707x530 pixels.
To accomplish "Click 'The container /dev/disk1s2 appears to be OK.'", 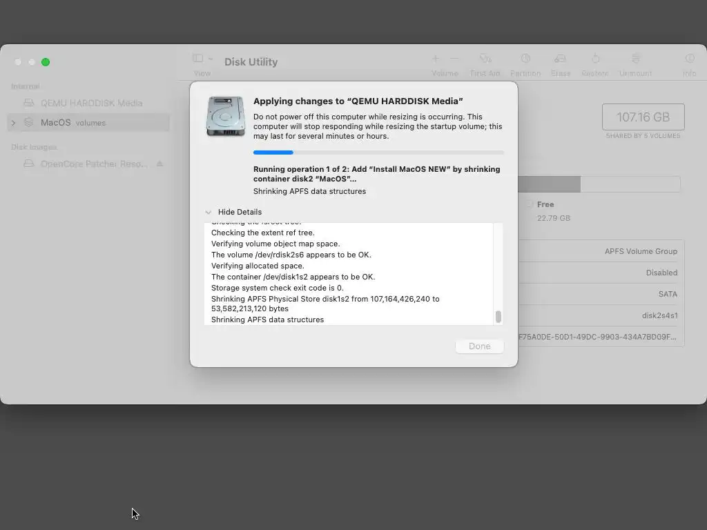I will [293, 277].
